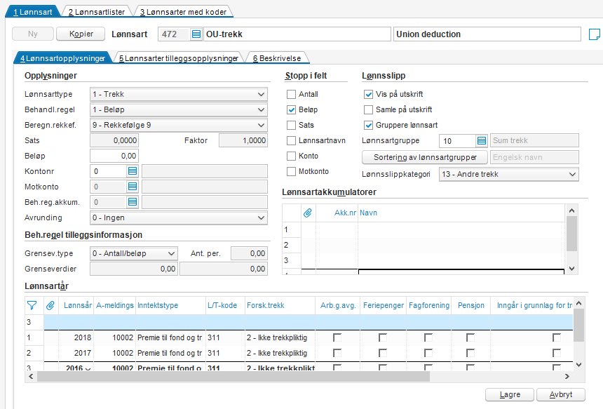
Task: Enable the Lønnsartnavn checkbox
Action: (292, 140)
